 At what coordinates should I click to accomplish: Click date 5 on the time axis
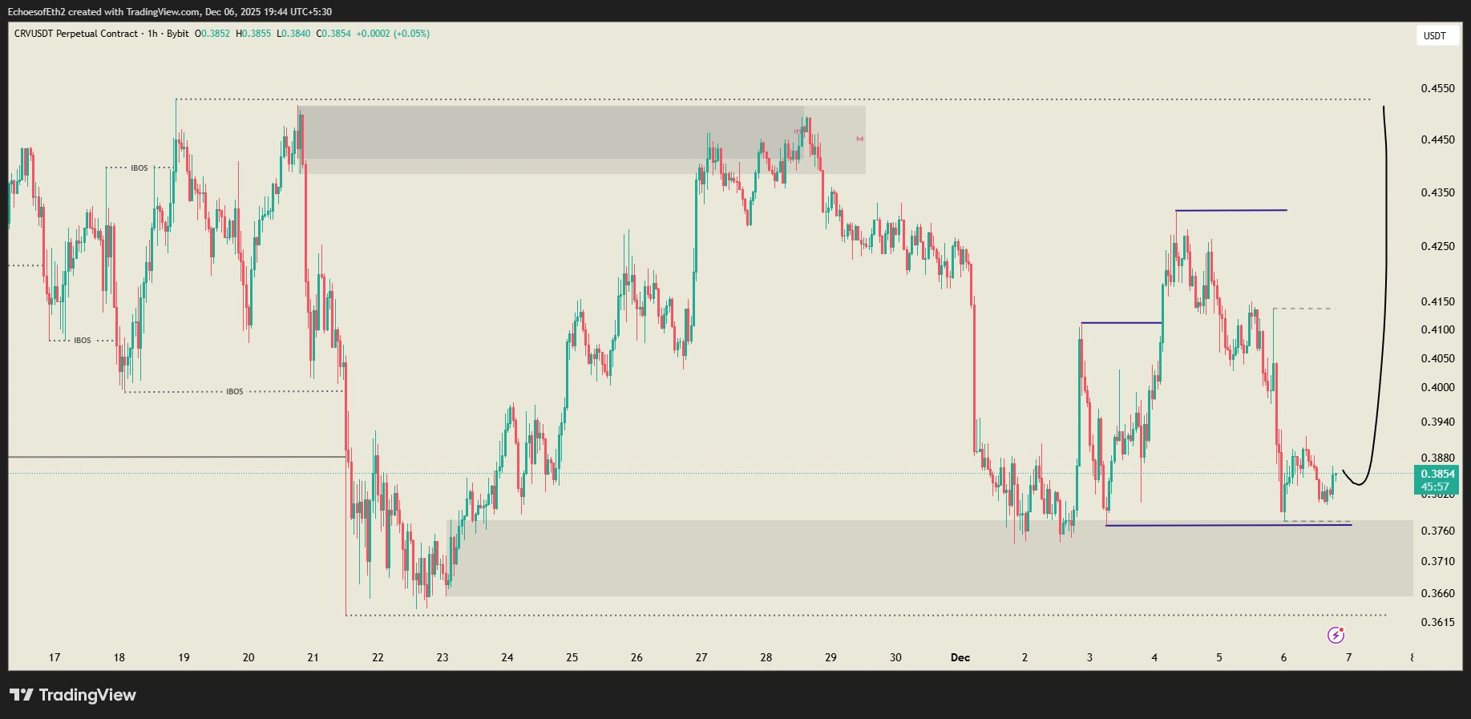(1219, 657)
